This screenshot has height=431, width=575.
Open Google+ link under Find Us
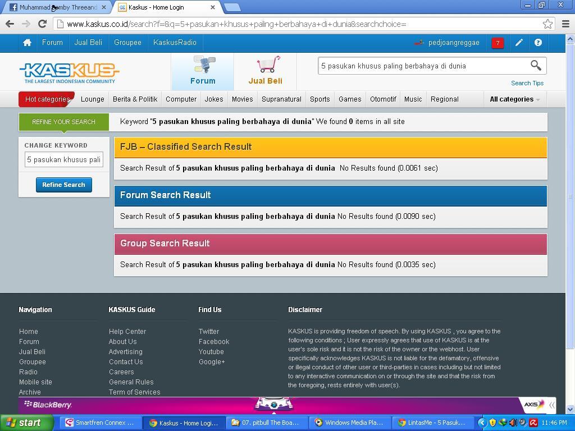click(212, 362)
